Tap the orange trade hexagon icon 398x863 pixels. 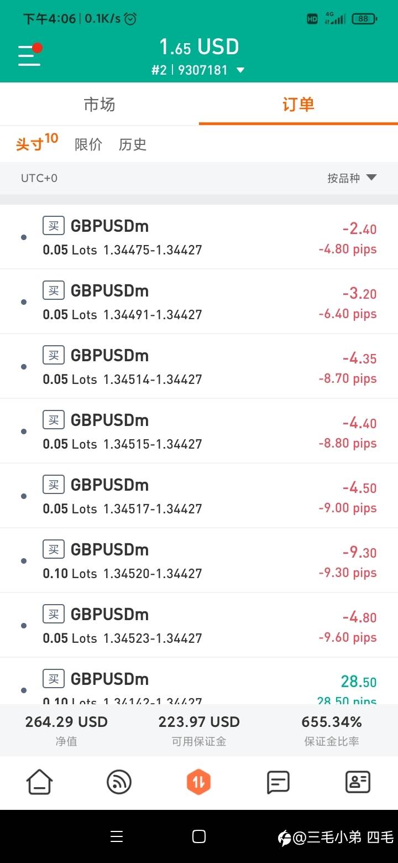point(199,782)
